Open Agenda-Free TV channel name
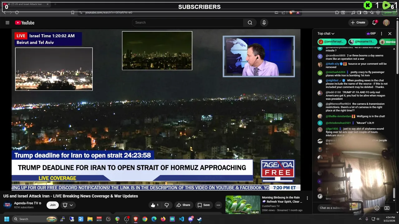Screen dimensions: 399x224 (x=26, y=203)
